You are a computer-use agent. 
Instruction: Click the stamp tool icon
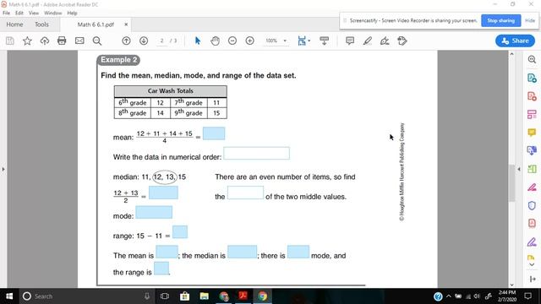point(402,41)
